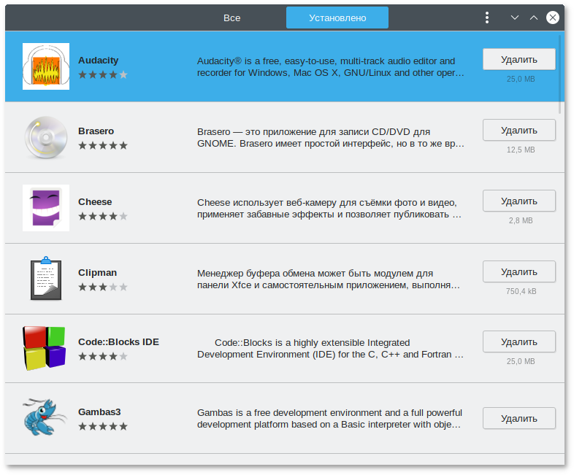Click the Audacity description text

pos(331,67)
